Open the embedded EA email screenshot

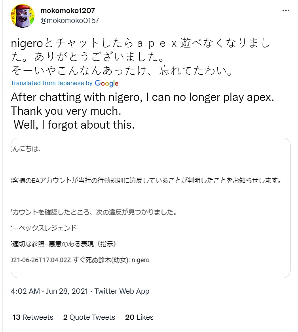150,208
